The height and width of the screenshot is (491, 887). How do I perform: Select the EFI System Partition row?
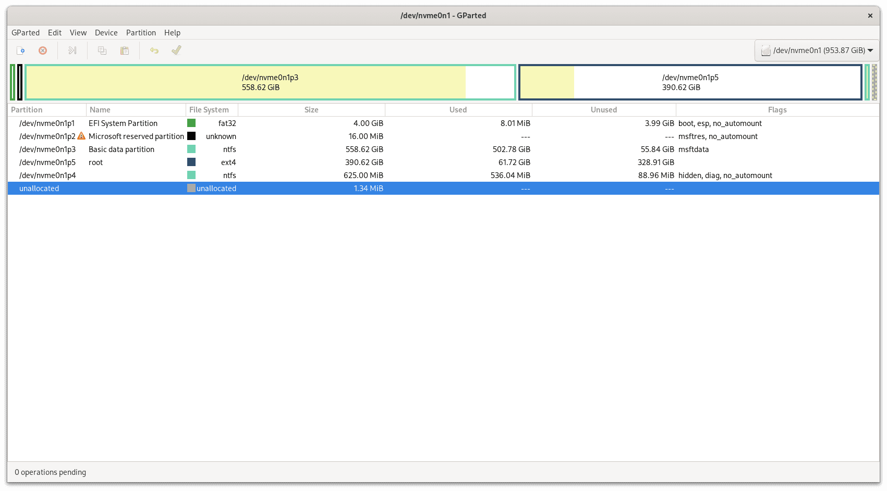[261, 123]
